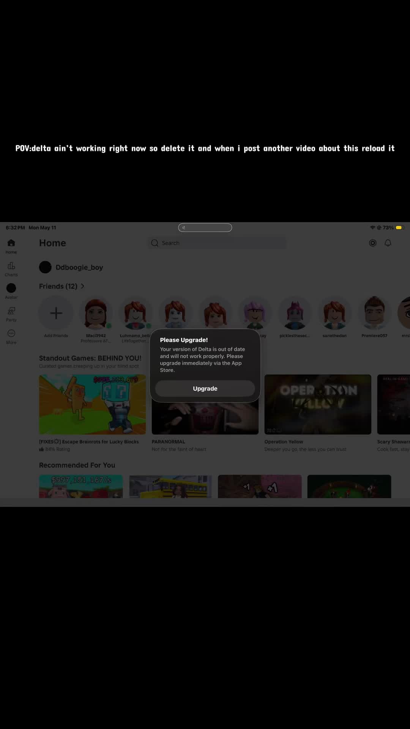Open the Party sidebar icon
The height and width of the screenshot is (729, 410).
[11, 314]
